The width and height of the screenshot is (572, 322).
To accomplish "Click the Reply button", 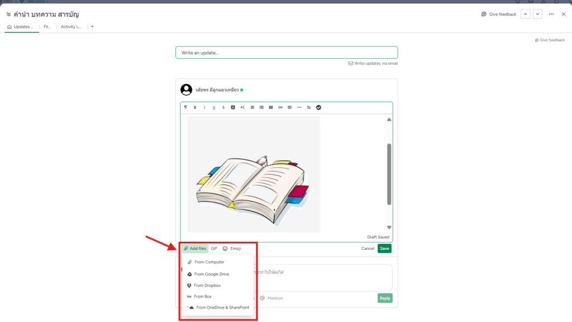I will (385, 298).
